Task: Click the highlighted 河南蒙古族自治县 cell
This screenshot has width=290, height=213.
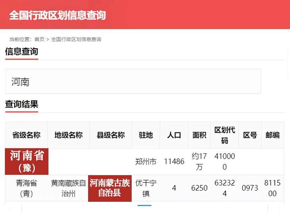Action: 110,188
